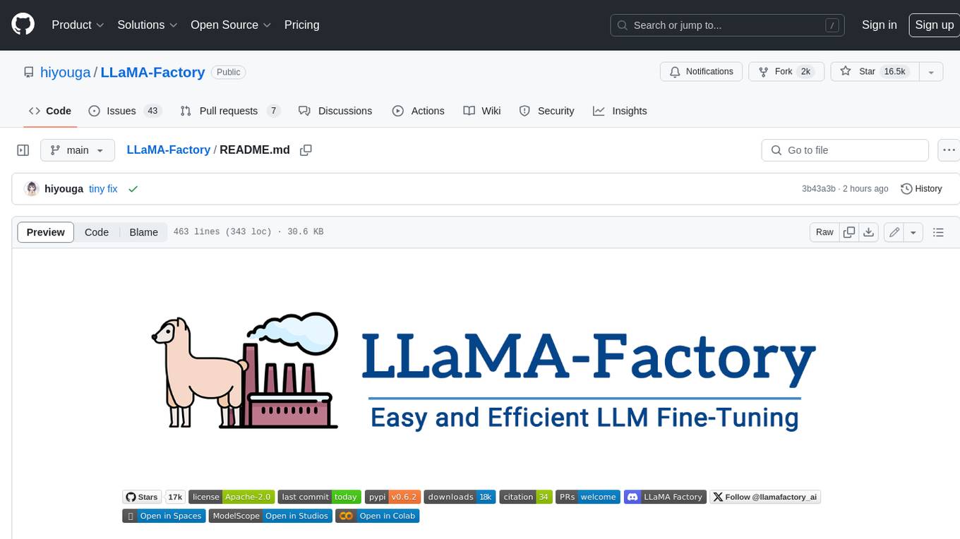Switch to the Insights tab

pyautogui.click(x=620, y=111)
